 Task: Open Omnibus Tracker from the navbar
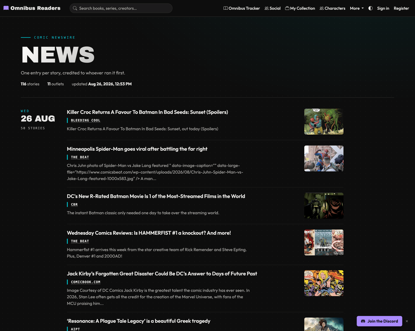242,8
